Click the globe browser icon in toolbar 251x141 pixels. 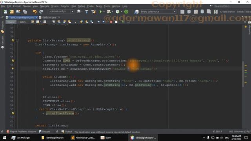78,11
